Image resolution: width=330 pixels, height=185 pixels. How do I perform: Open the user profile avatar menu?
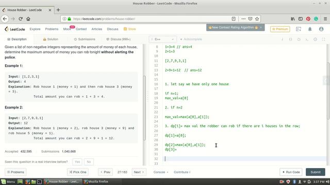coord(321,29)
